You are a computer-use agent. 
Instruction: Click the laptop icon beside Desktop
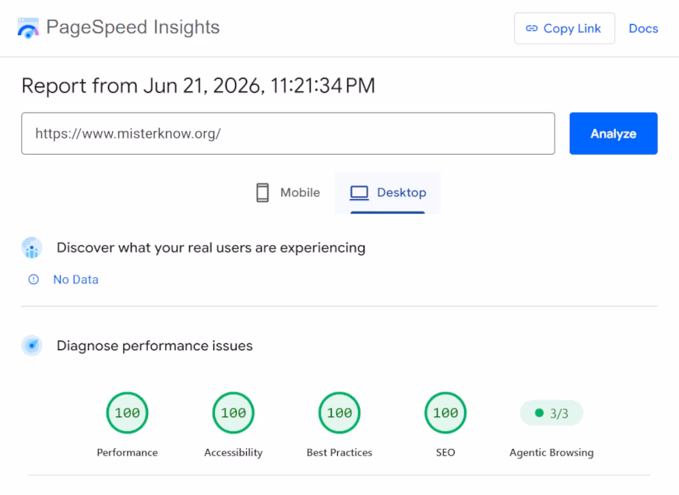(359, 192)
